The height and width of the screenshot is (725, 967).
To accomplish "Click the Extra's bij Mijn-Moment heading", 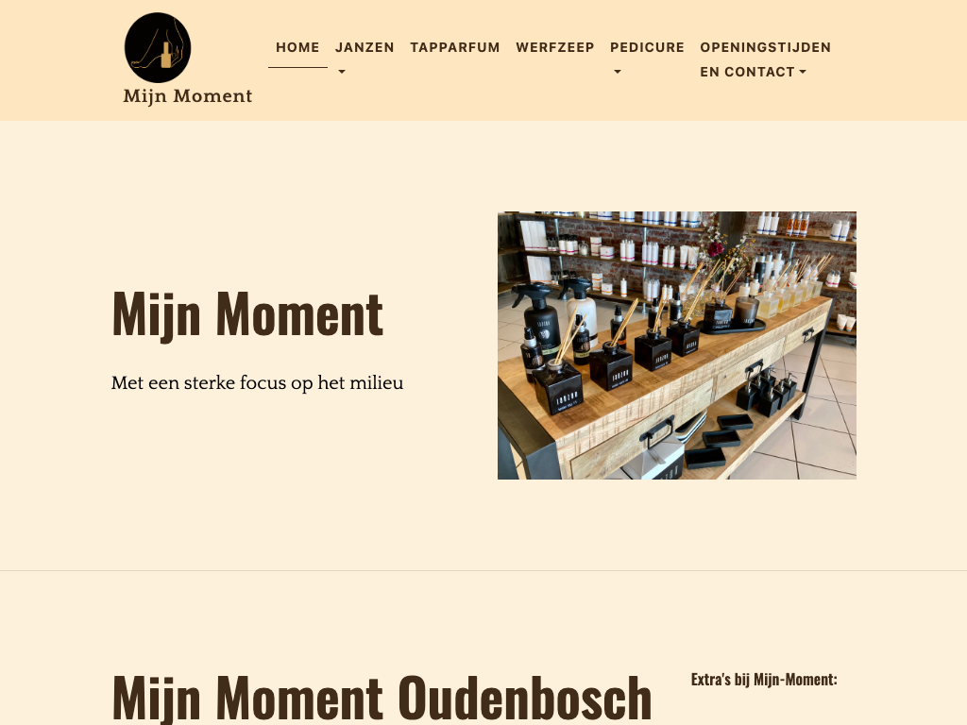I will pyautogui.click(x=764, y=680).
